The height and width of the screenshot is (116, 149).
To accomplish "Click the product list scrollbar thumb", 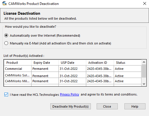I will point(144,71).
